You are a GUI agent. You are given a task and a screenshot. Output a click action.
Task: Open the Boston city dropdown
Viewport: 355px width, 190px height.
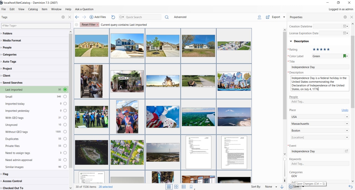click(x=347, y=131)
